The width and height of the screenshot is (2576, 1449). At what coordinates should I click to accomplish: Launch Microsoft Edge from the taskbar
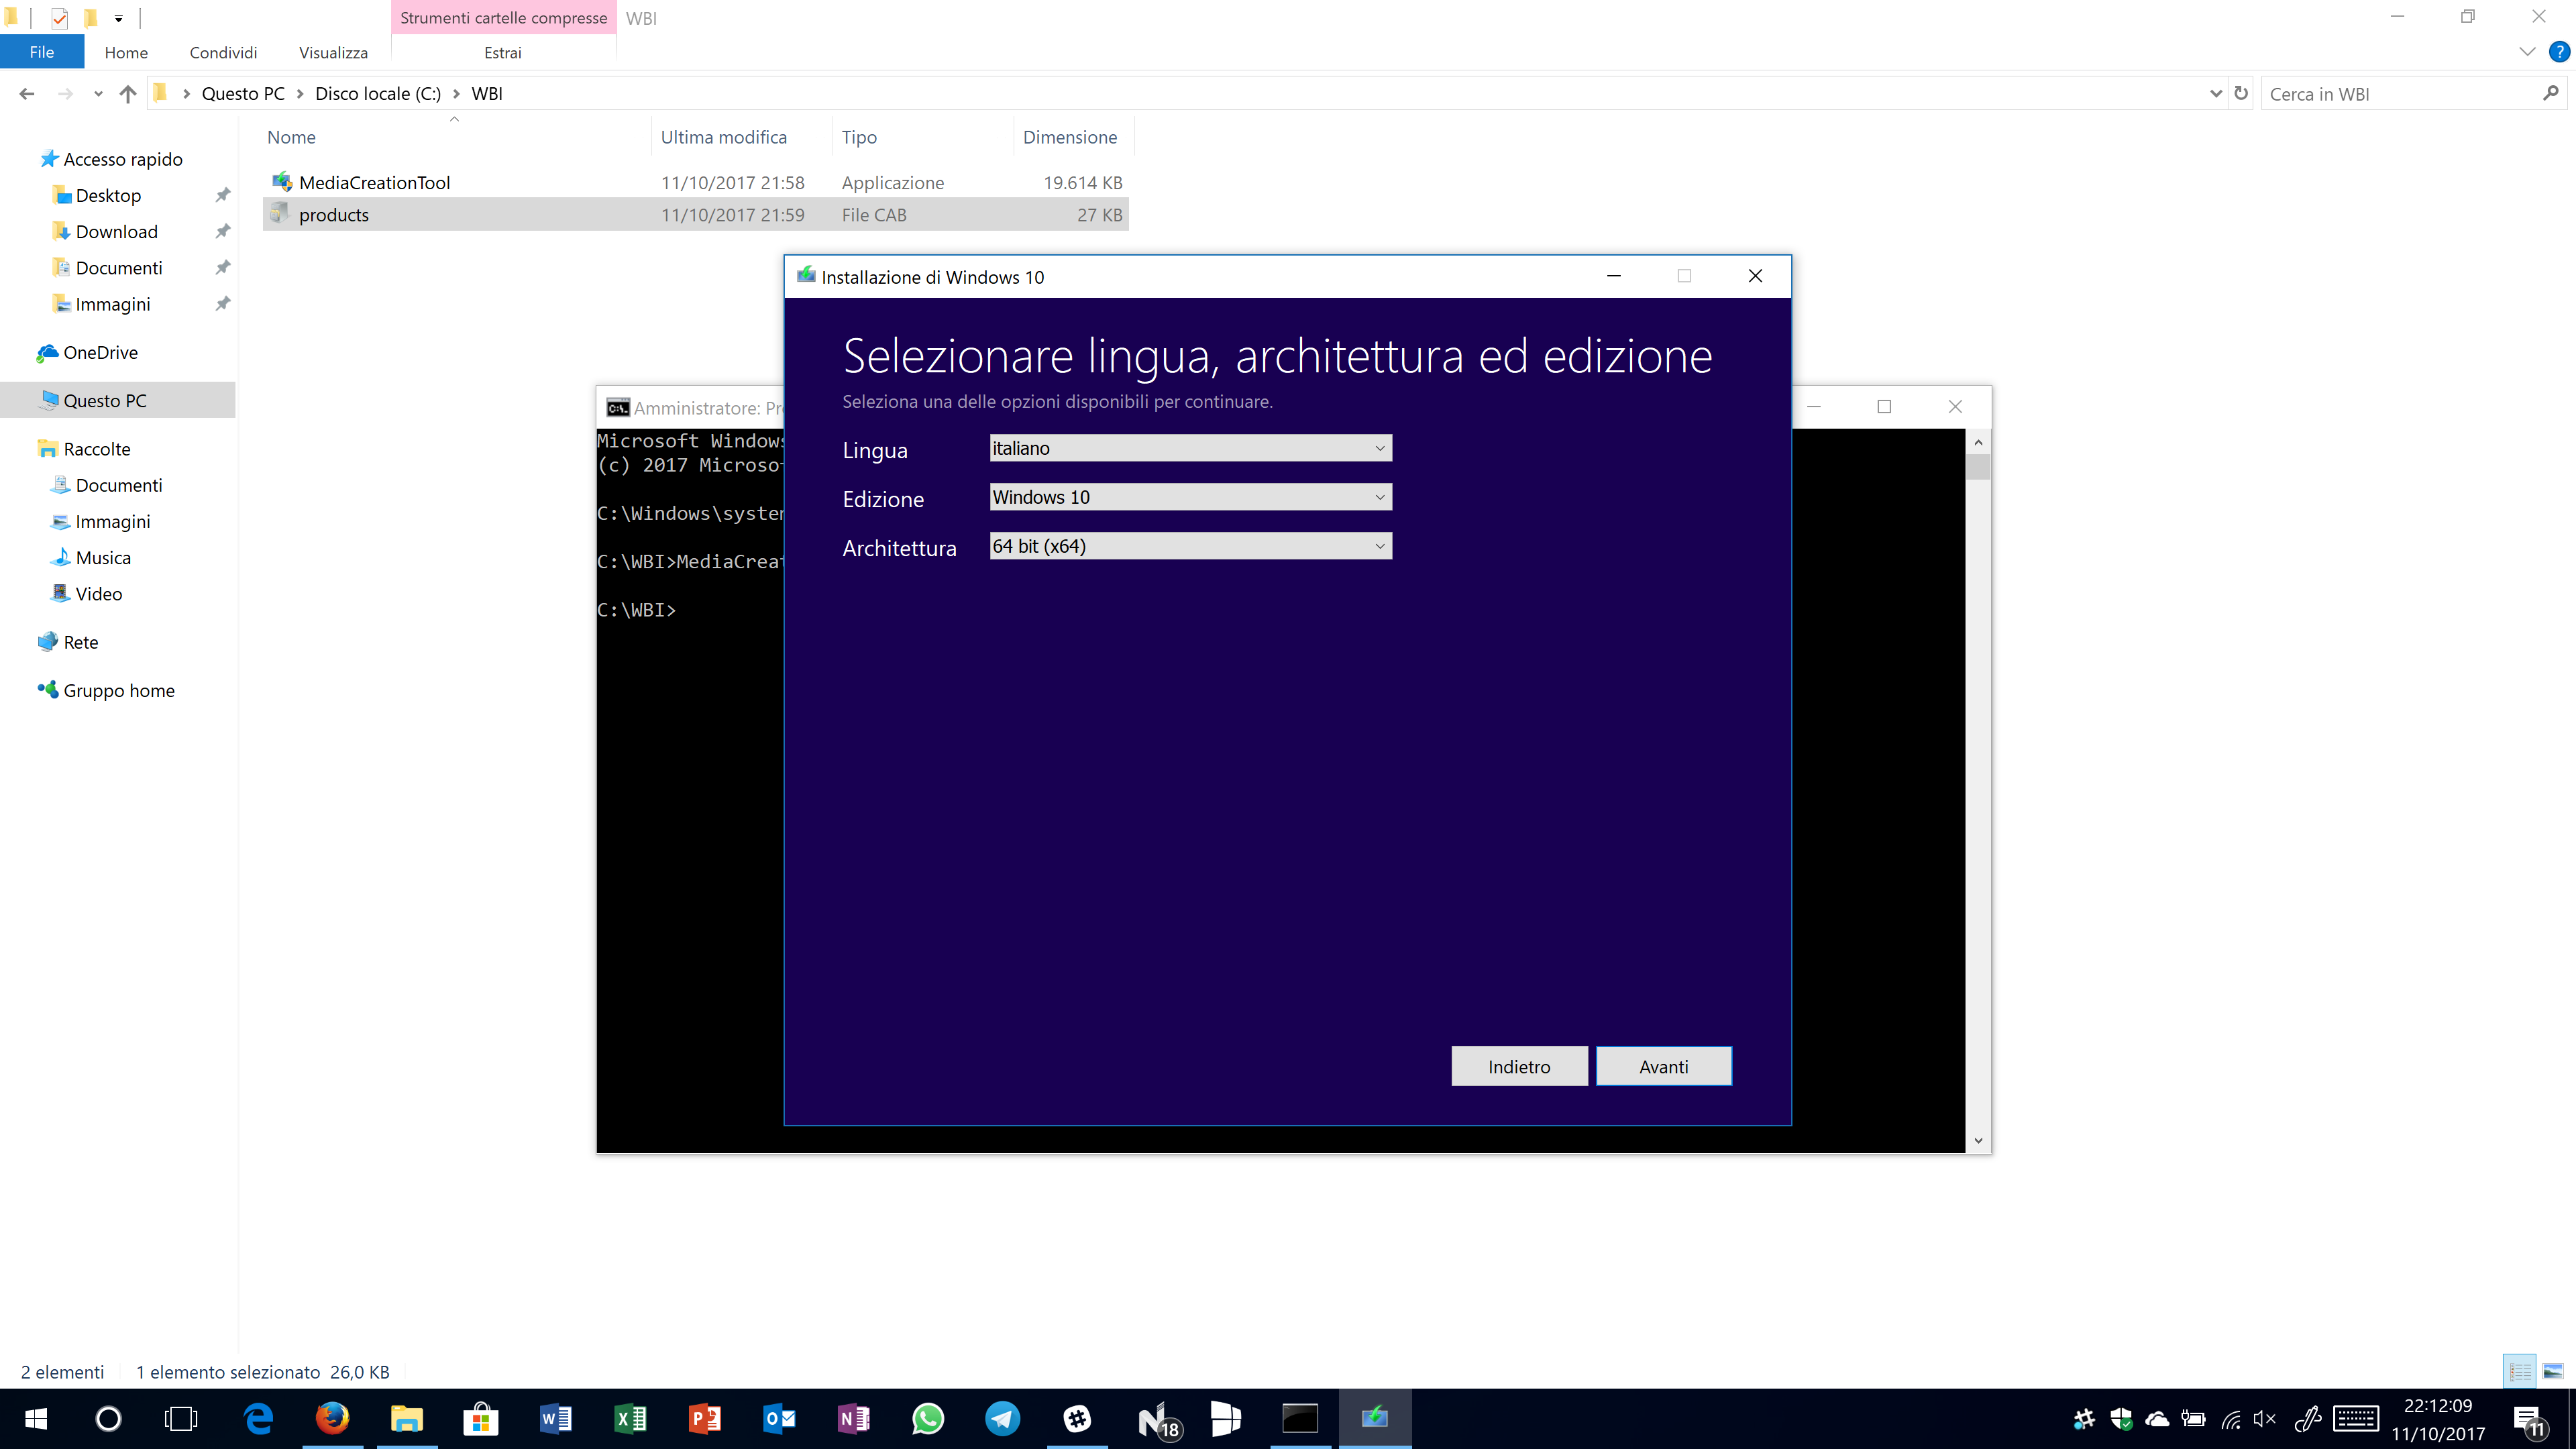(259, 1418)
